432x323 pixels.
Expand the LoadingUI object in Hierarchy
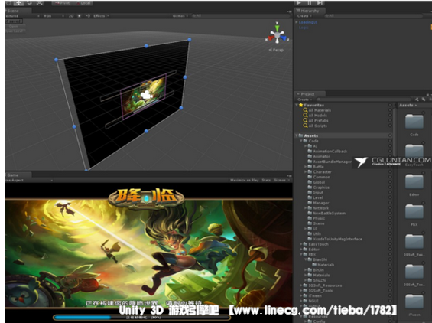tap(297, 22)
